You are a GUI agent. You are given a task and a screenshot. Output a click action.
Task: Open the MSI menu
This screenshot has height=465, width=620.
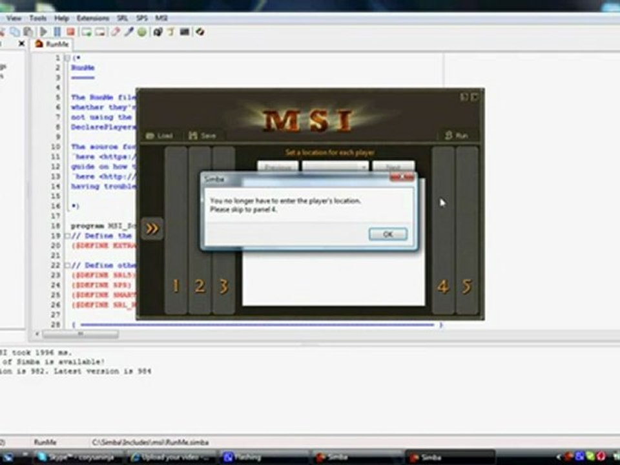point(161,18)
